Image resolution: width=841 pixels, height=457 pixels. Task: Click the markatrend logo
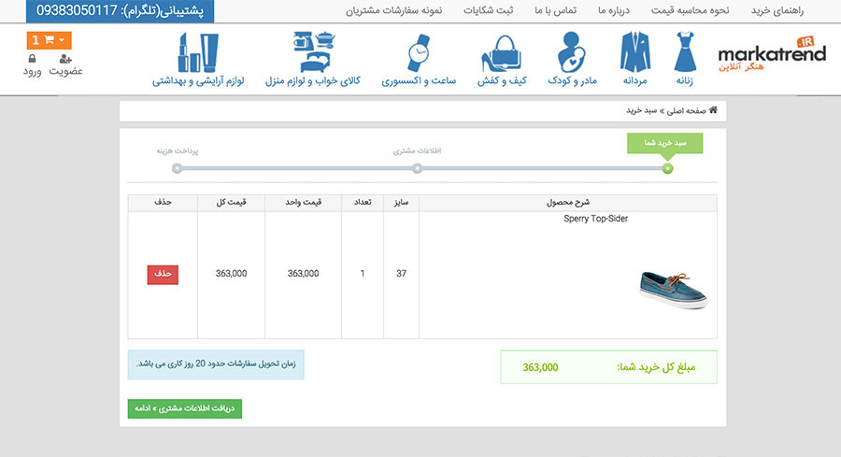click(x=771, y=53)
